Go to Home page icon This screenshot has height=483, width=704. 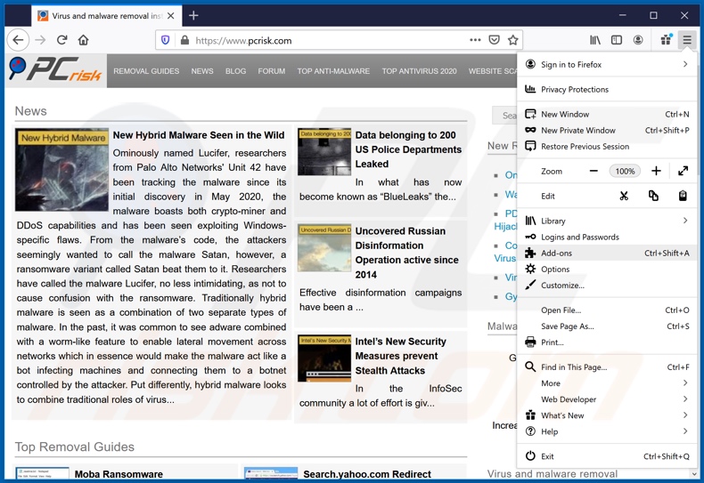pyautogui.click(x=84, y=40)
